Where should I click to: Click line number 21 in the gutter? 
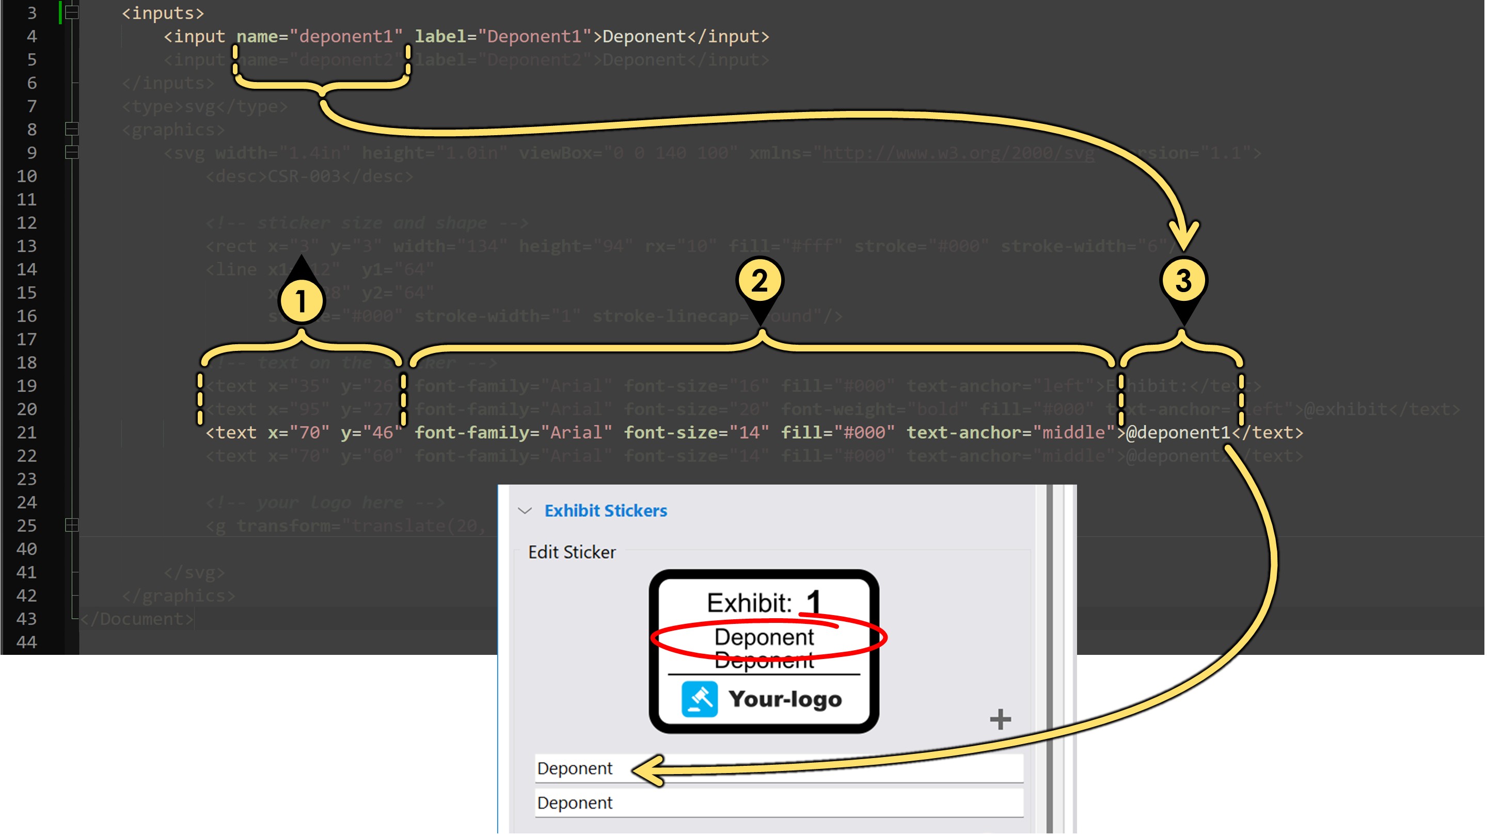[26, 432]
